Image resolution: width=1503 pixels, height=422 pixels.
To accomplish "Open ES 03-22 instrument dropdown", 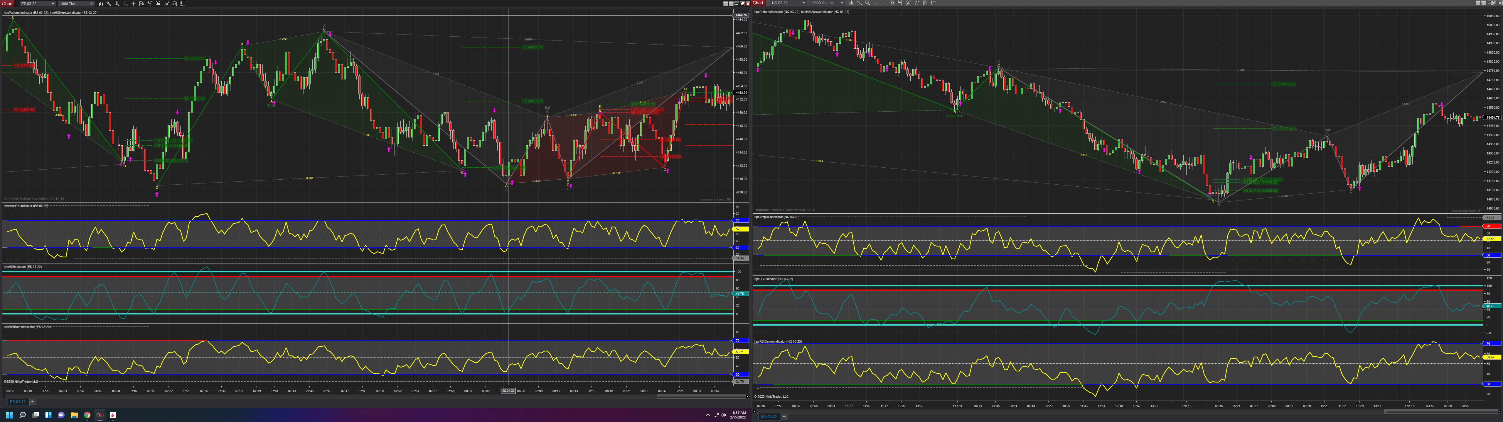I will 37,4.
